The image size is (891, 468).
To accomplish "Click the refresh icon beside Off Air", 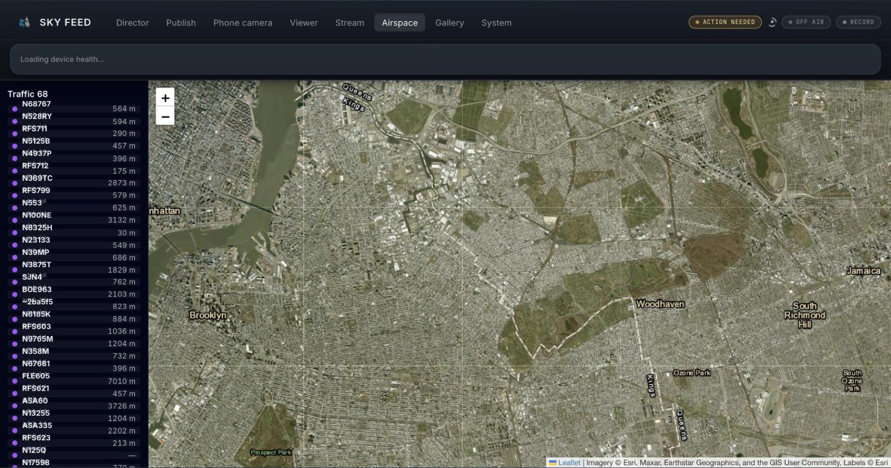I will [772, 22].
